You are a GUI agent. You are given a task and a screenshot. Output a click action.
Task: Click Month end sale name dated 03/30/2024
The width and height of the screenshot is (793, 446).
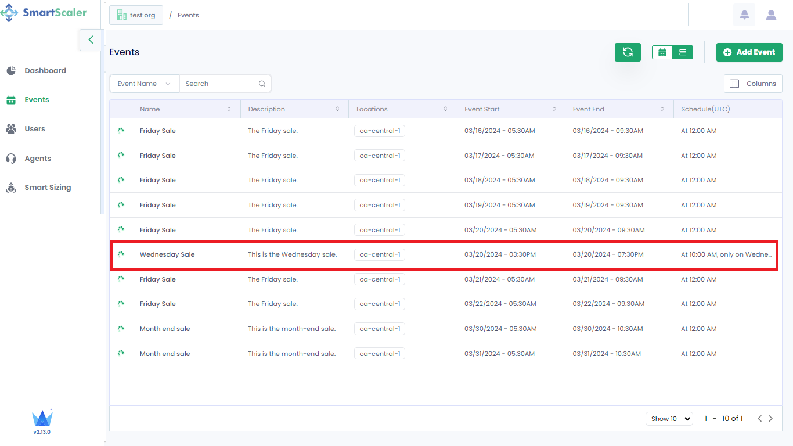click(165, 329)
